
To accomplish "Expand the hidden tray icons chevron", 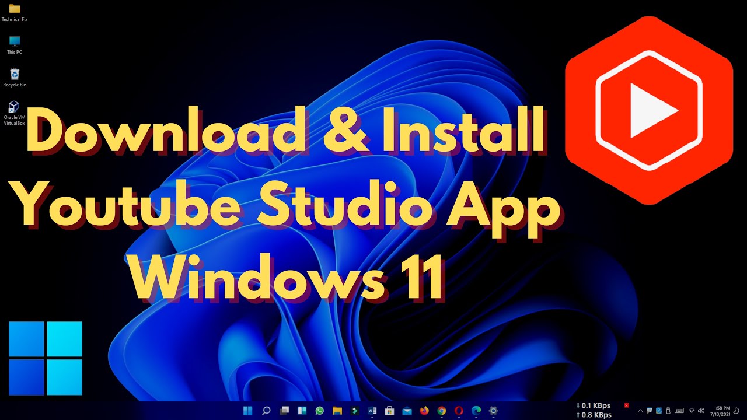I will pos(640,411).
